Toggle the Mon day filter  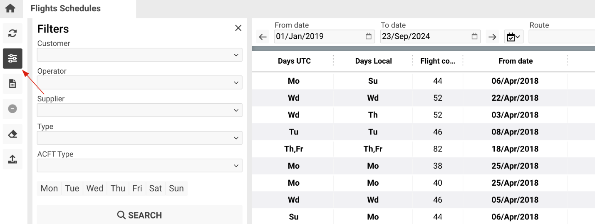pyautogui.click(x=49, y=189)
